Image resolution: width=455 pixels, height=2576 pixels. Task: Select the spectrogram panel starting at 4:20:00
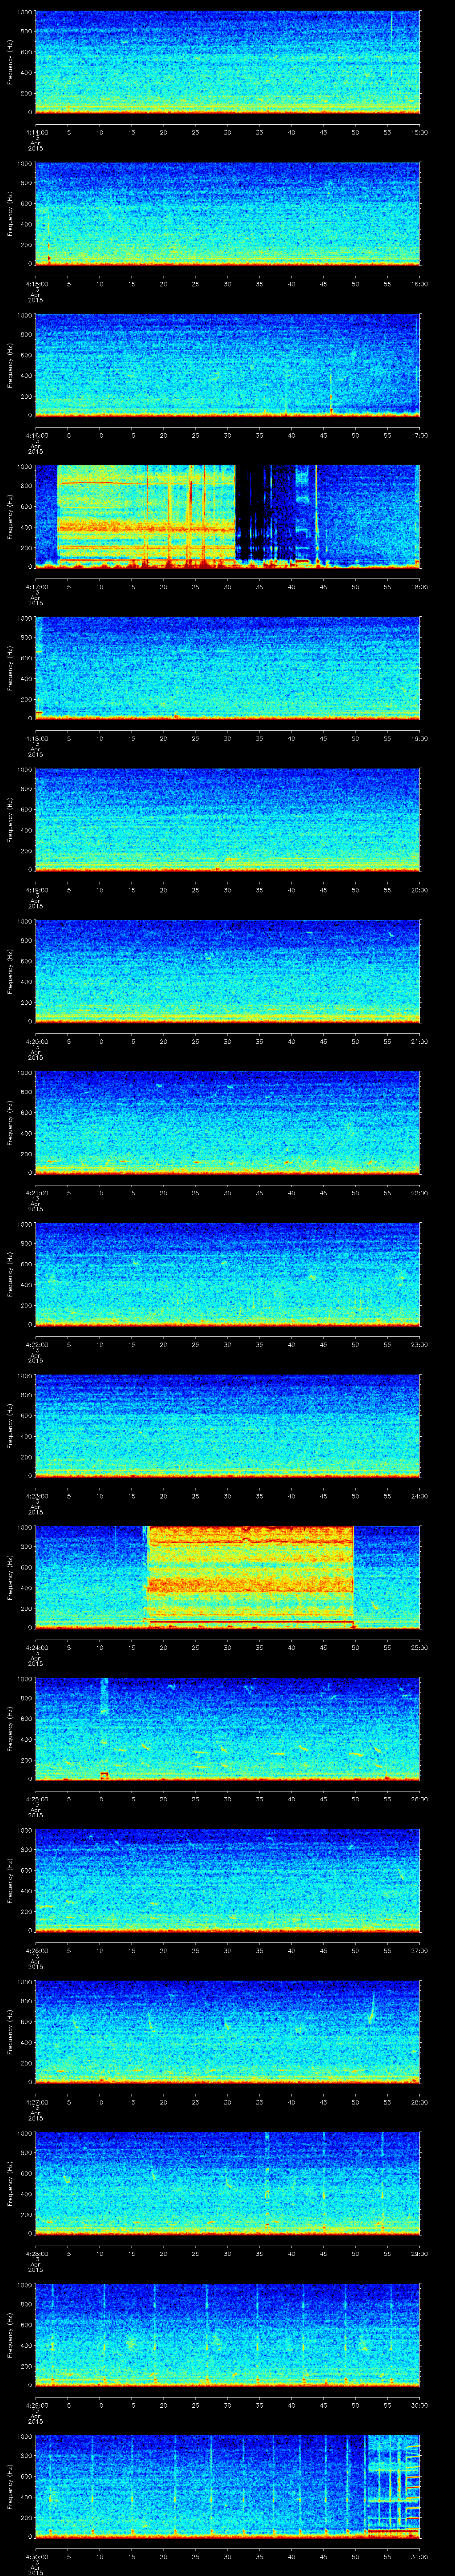click(227, 971)
